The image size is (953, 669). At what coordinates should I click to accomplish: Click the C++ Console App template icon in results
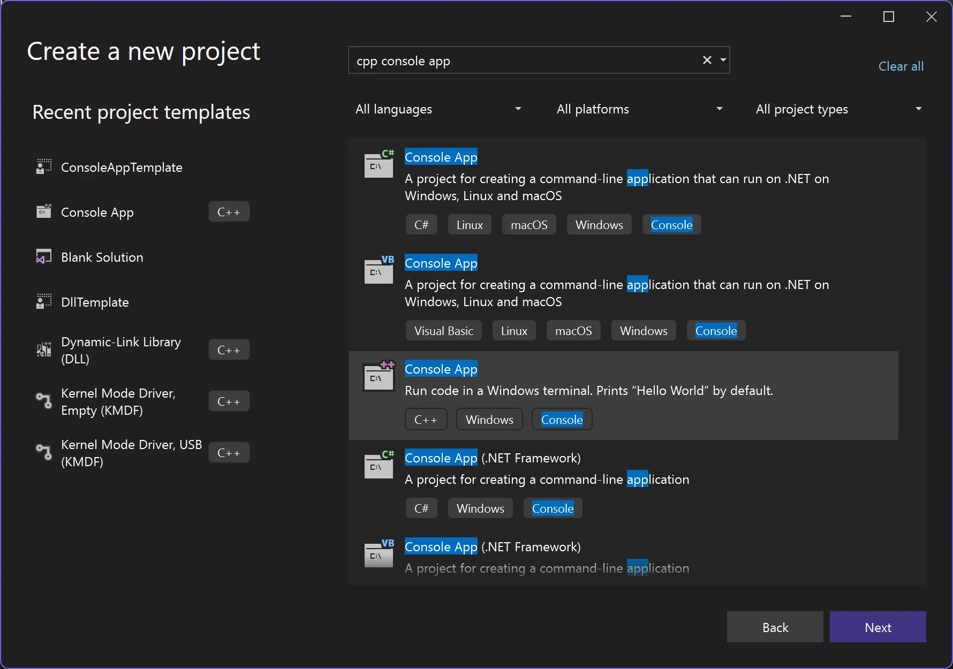pos(379,376)
